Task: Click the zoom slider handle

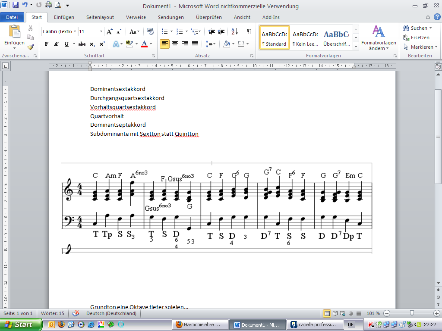Action: pyautogui.click(x=412, y=313)
